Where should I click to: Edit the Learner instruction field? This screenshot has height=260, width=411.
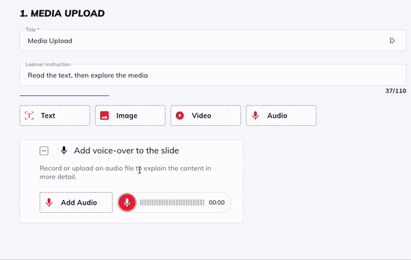[x=213, y=75]
